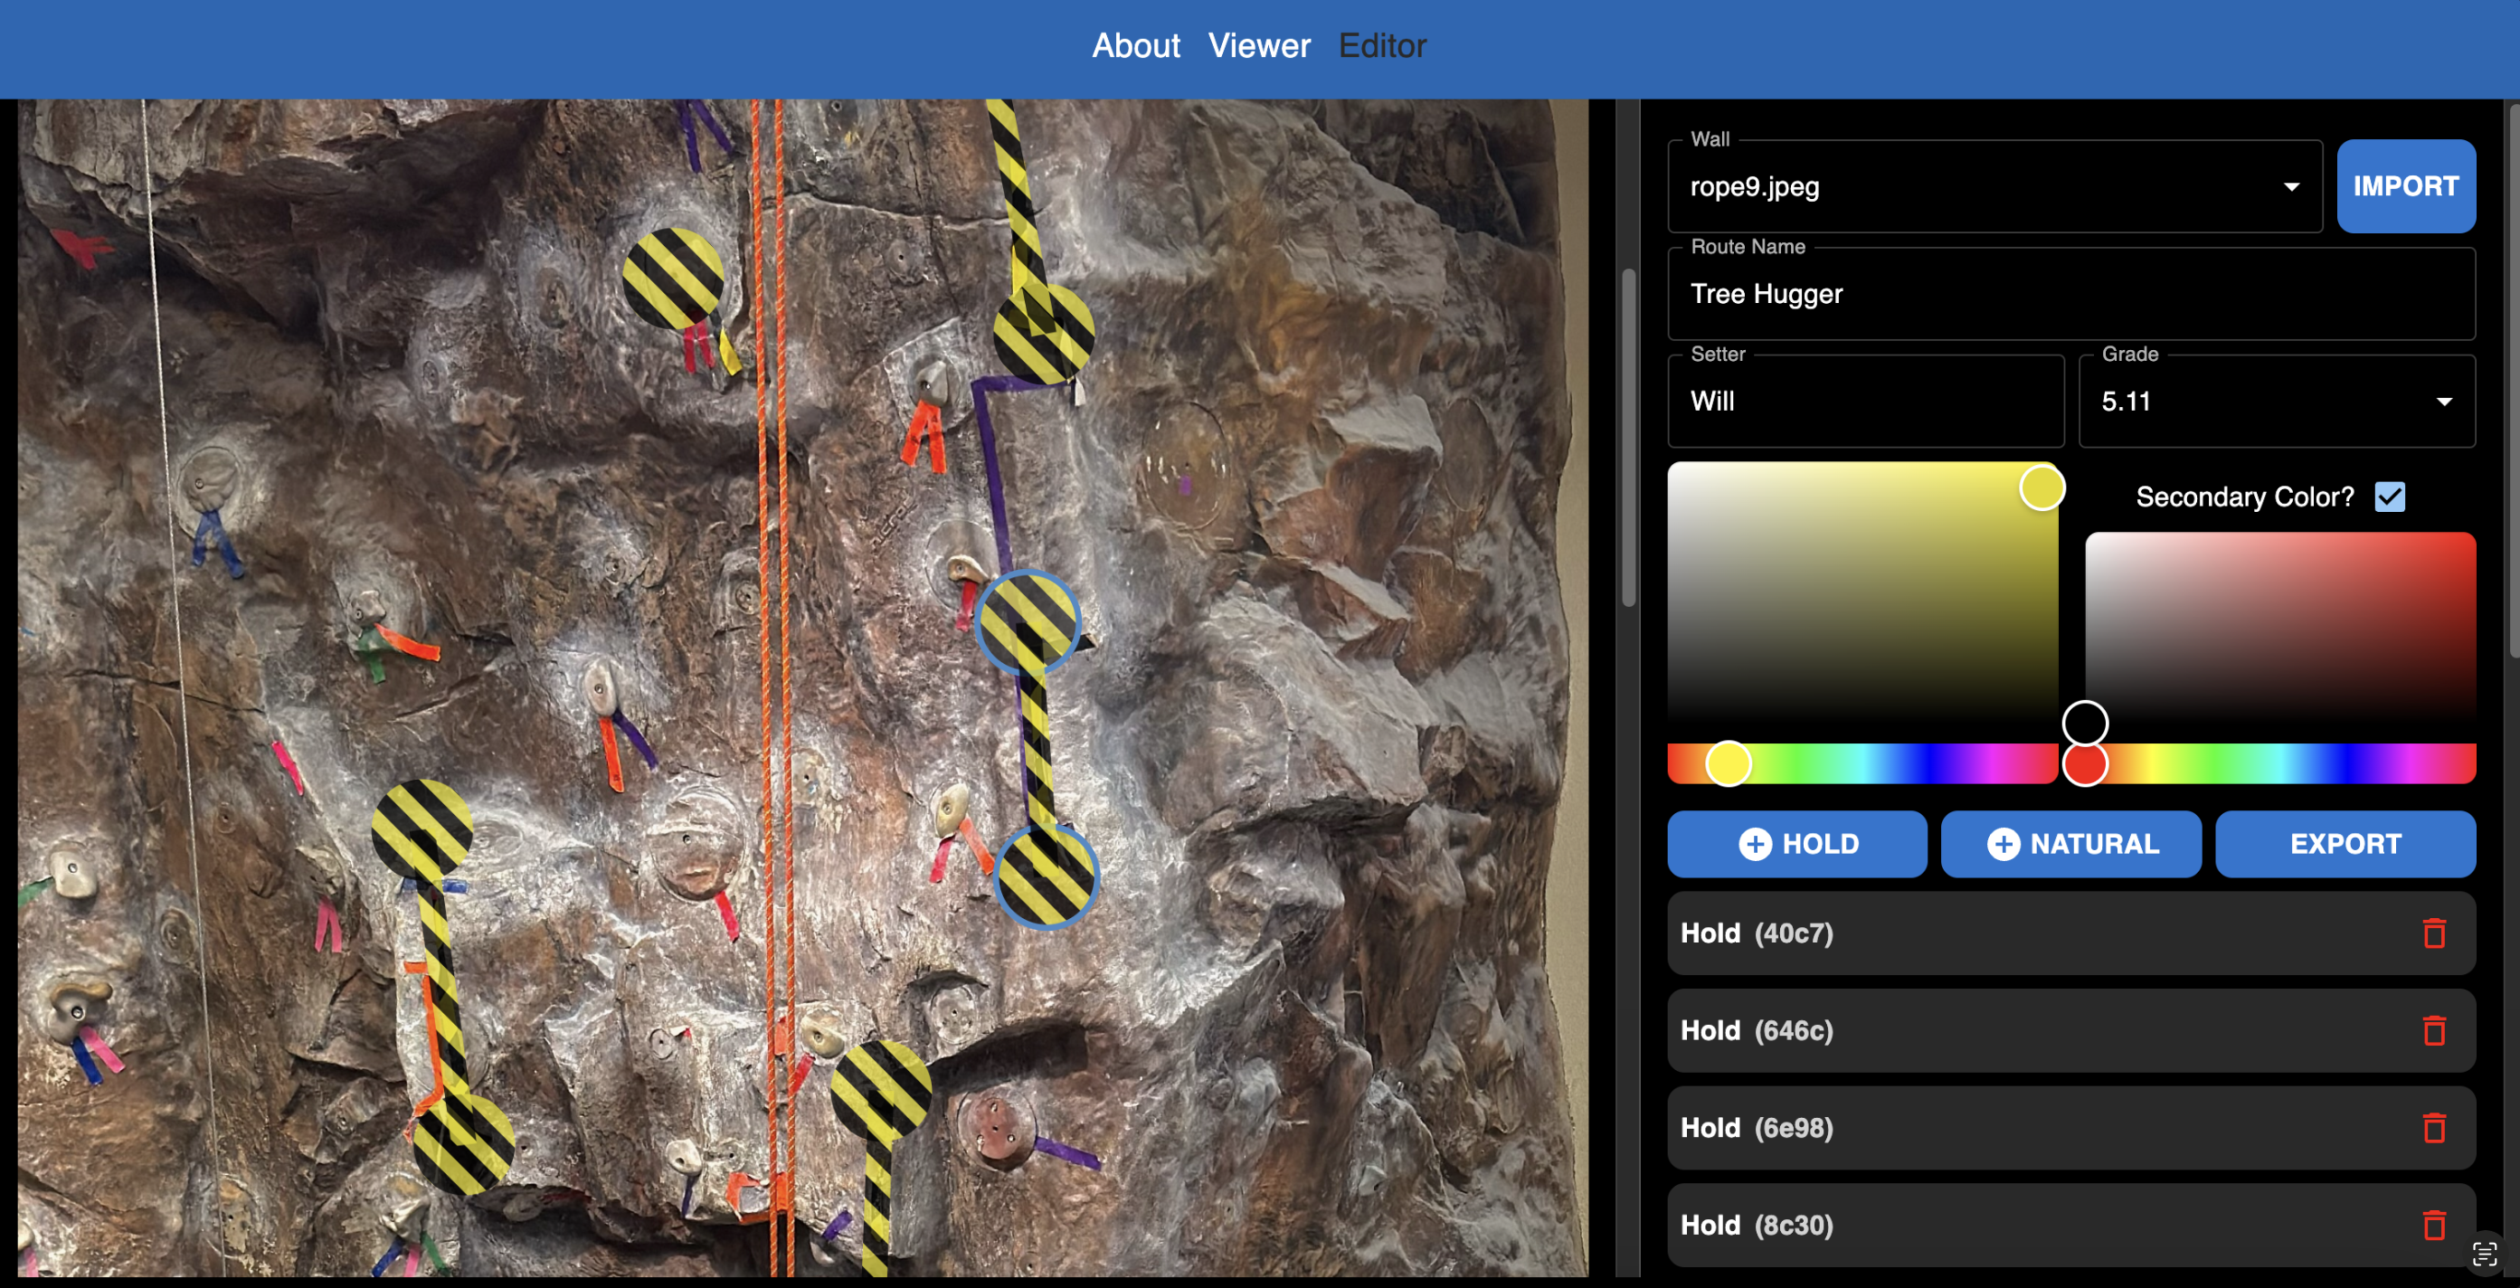The image size is (2520, 1288).
Task: Click the Setter input field
Action: tap(1864, 402)
